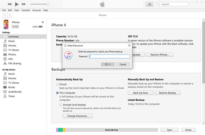Click OK in Enter Password dialog
This screenshot has height=135, width=205.
[x=108, y=64]
